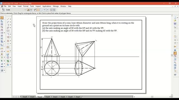Click the Open file icon
Screen dimensions: 179x100
(x=175, y=21)
